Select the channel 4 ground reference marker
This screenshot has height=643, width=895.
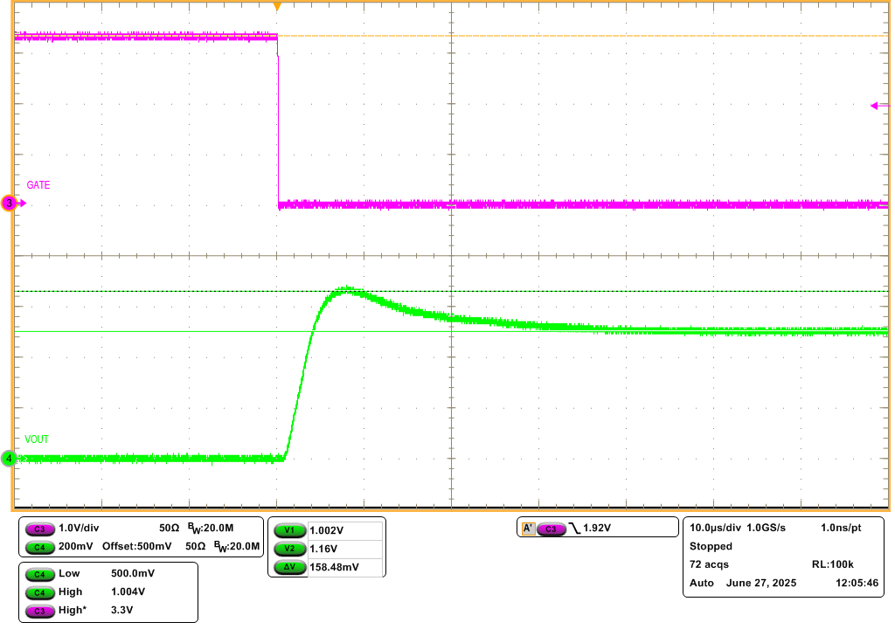[x=10, y=458]
